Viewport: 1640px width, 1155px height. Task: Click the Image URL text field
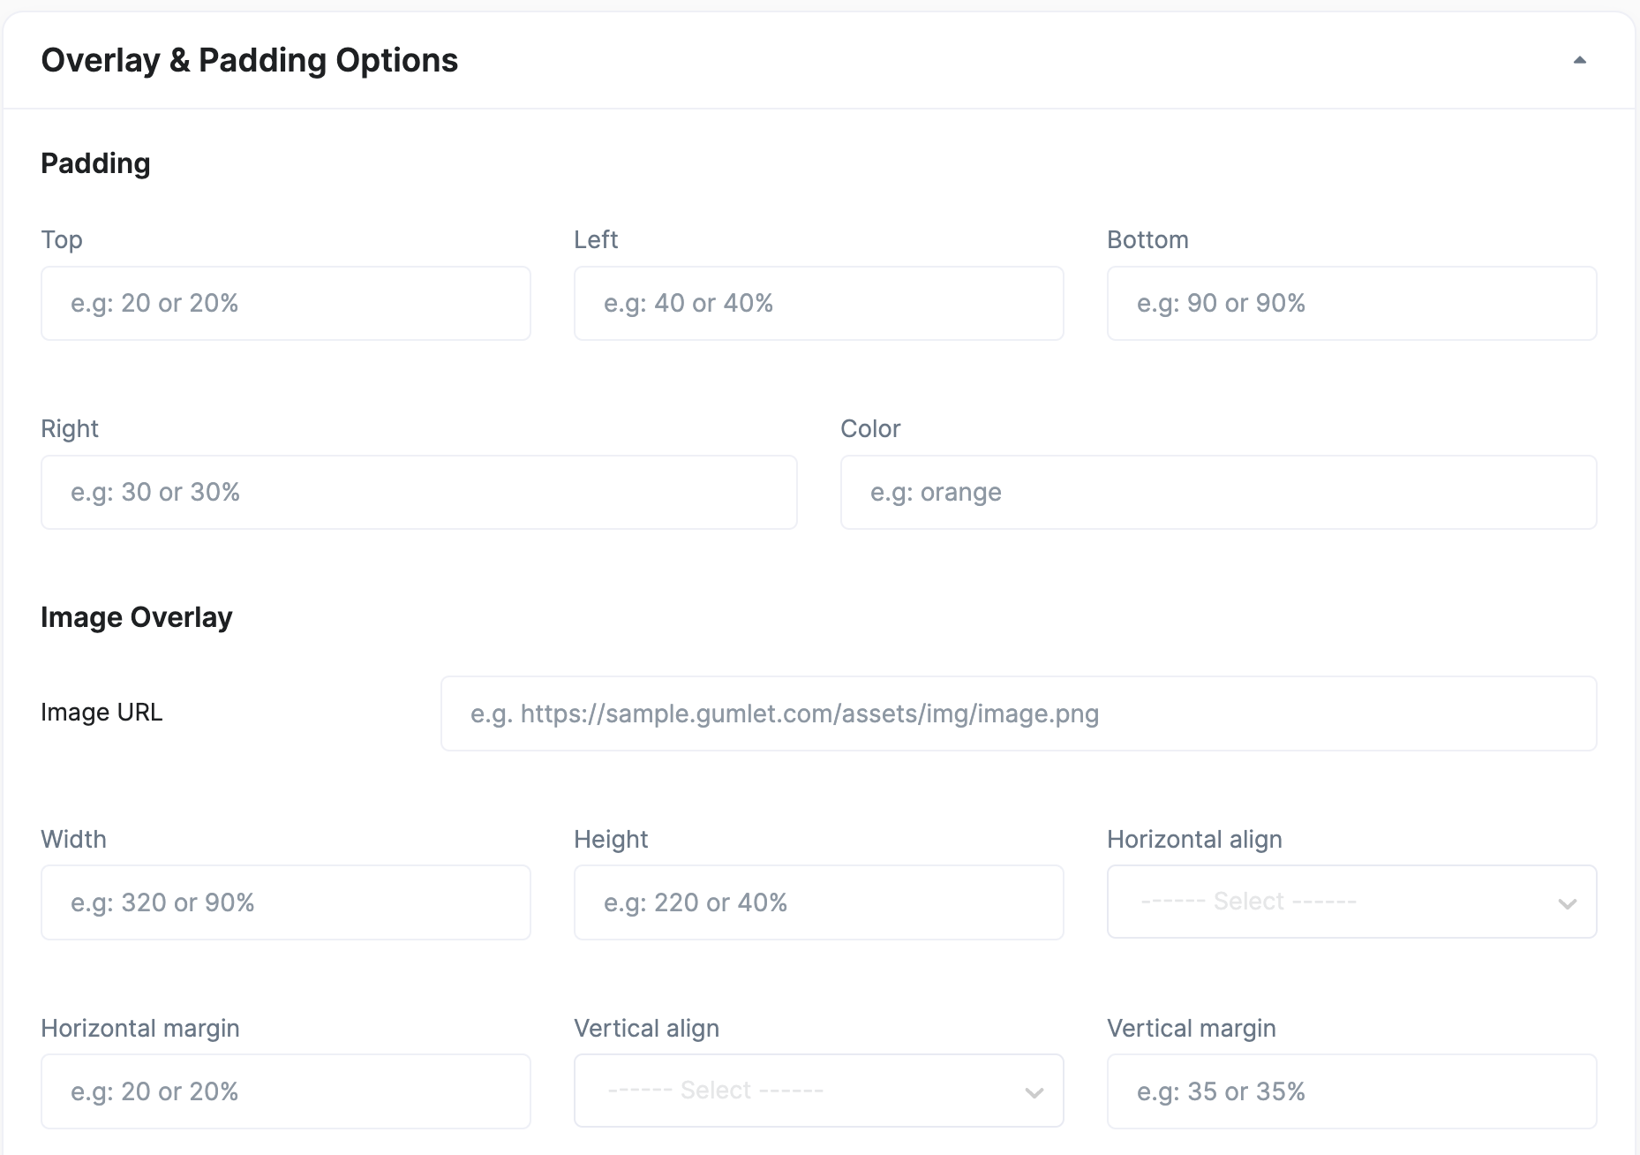[x=1018, y=713]
